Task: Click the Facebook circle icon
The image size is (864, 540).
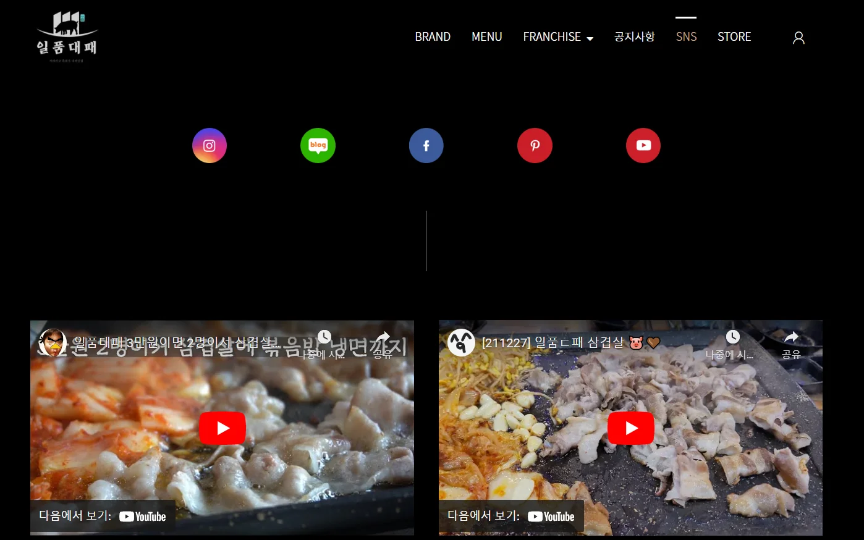Action: (x=426, y=146)
